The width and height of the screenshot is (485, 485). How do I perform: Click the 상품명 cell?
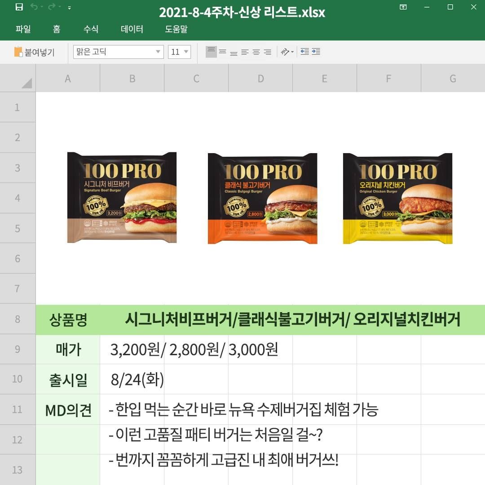click(x=68, y=320)
